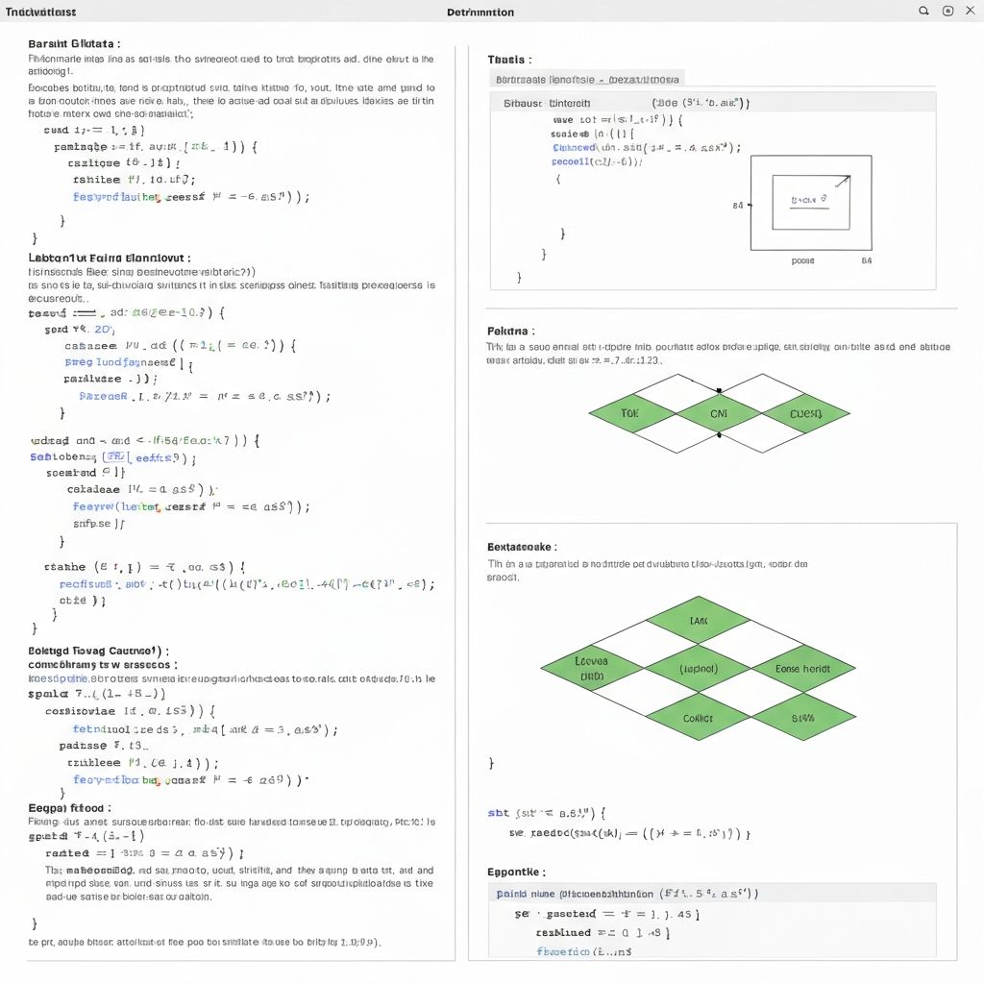Click the Eegpal ftood heading link
Viewport: 984px width, 984px height.
[65, 807]
